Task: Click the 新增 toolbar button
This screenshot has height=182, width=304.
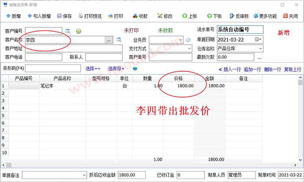Action: coord(13,16)
